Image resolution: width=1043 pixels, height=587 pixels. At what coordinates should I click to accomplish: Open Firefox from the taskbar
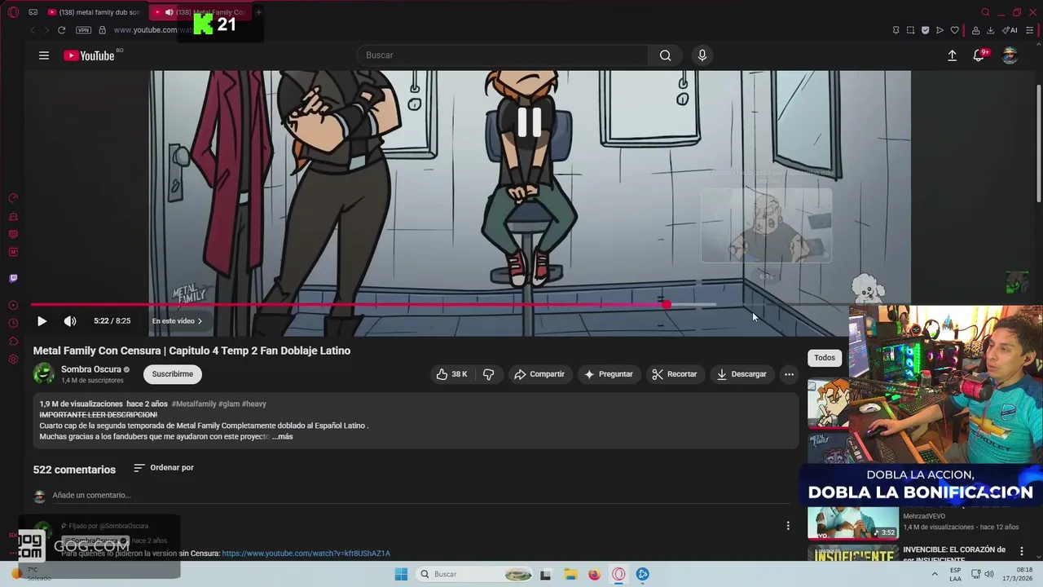(594, 574)
